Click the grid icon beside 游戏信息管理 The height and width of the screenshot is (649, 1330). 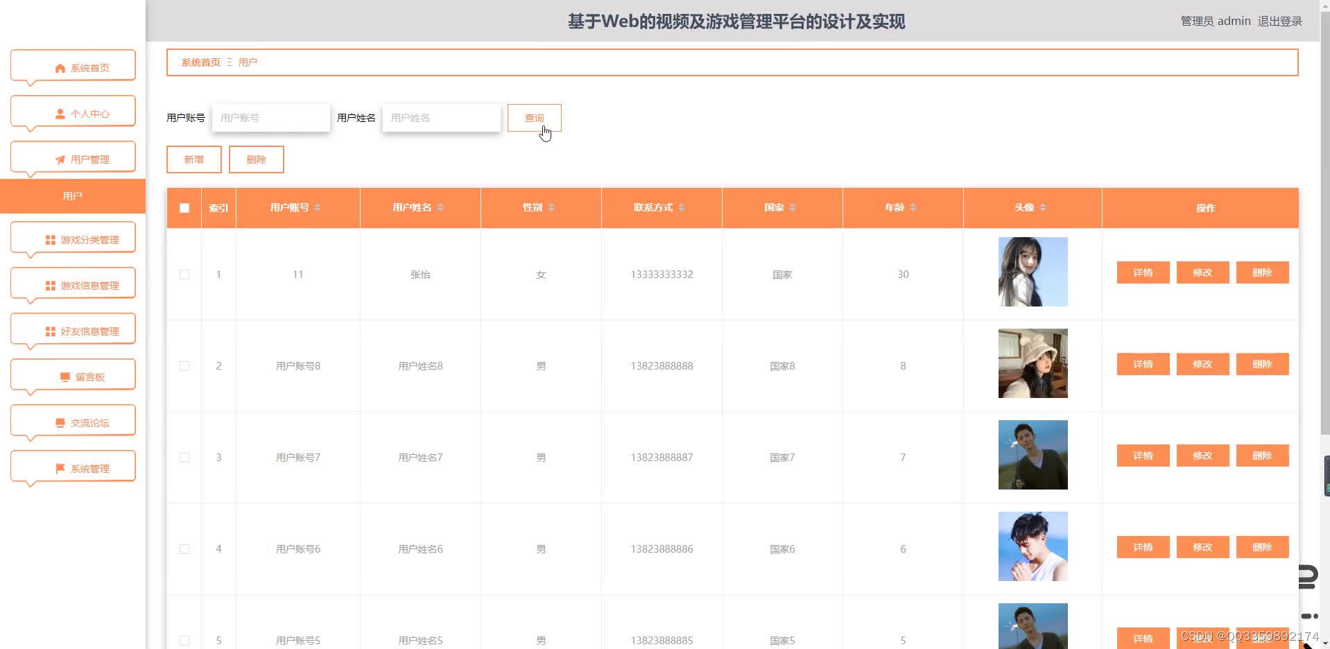pyautogui.click(x=51, y=286)
